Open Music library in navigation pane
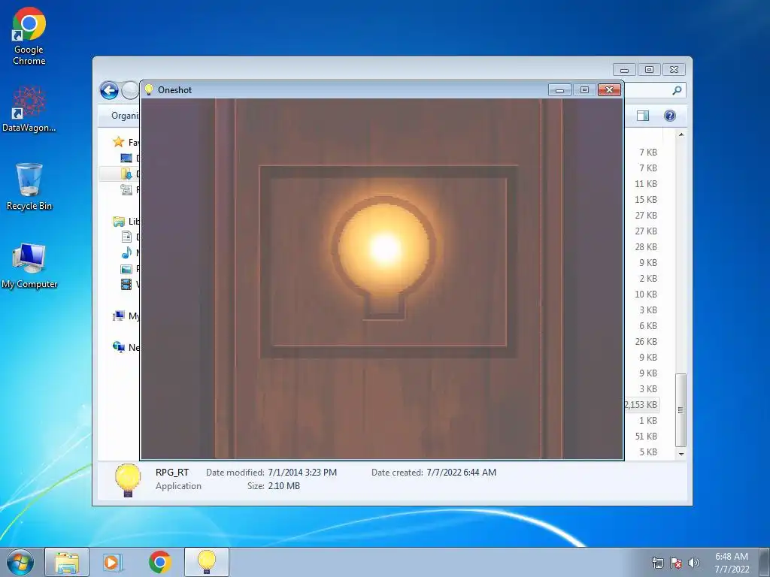This screenshot has width=770, height=577. tap(126, 252)
